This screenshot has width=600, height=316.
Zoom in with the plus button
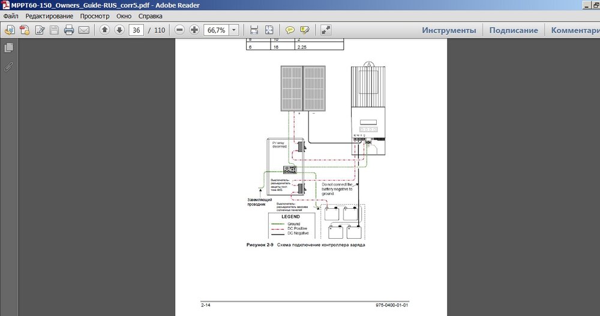click(194, 30)
